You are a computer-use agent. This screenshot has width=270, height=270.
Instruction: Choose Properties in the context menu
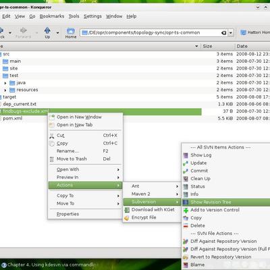(85, 214)
